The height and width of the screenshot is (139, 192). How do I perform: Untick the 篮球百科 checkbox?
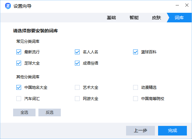click(135, 52)
